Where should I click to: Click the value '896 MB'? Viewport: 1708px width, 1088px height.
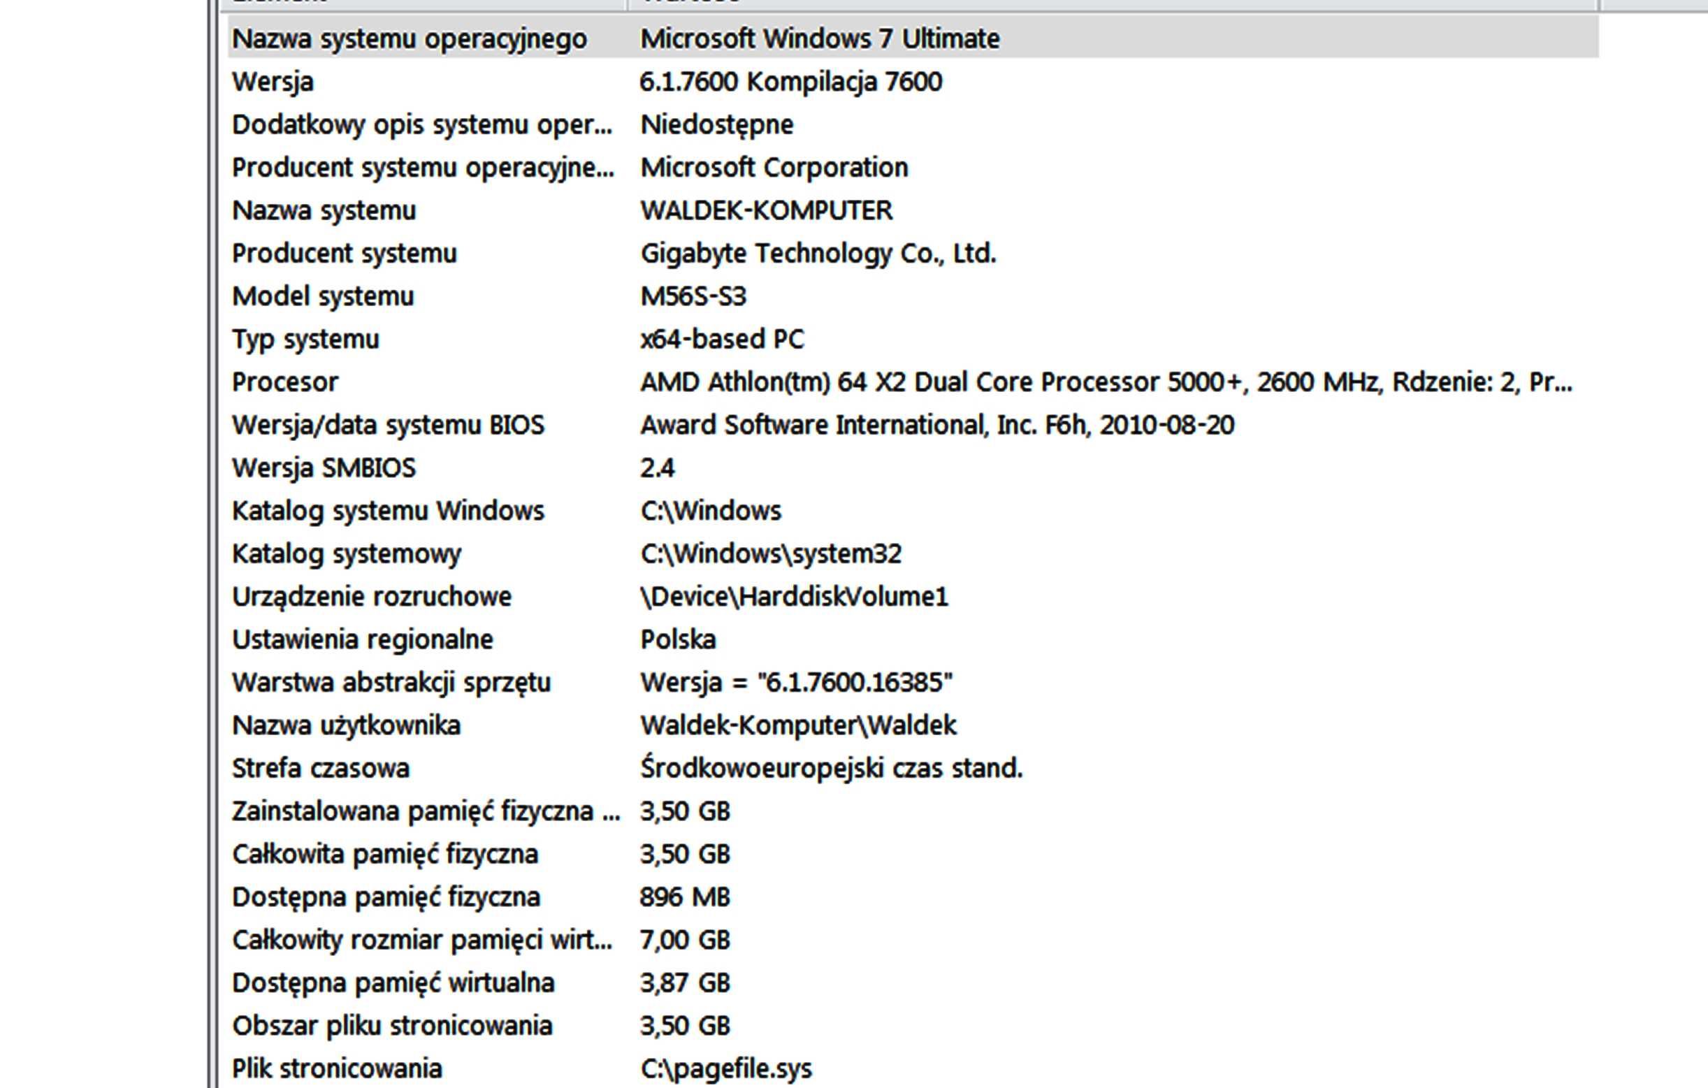click(684, 897)
